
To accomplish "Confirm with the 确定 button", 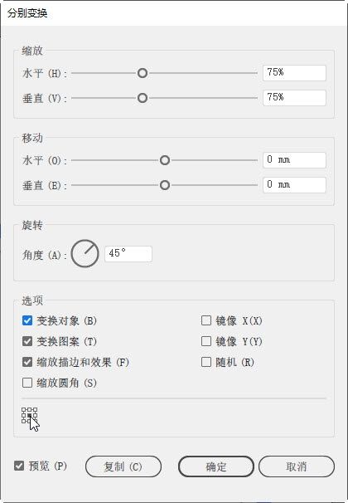I will tap(216, 466).
